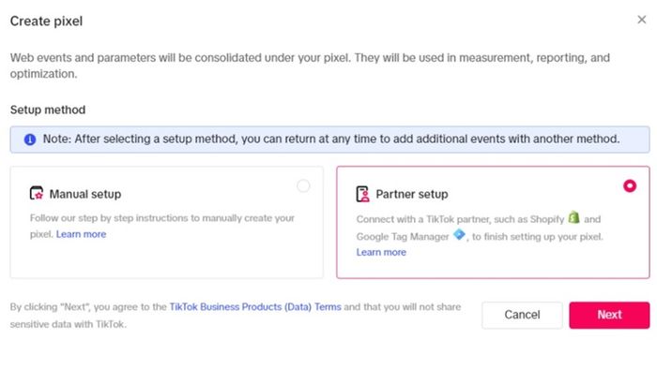Screen dimensions: 657x369
Task: Open TikTok Business Products (Data) Terms link
Action: (255, 307)
